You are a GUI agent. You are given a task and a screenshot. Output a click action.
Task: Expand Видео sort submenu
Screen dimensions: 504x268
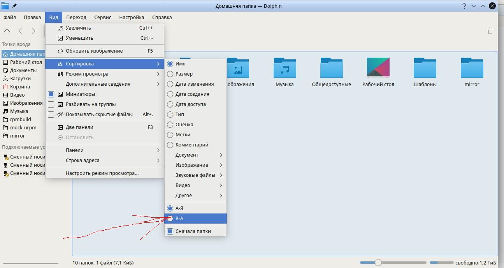[195, 185]
